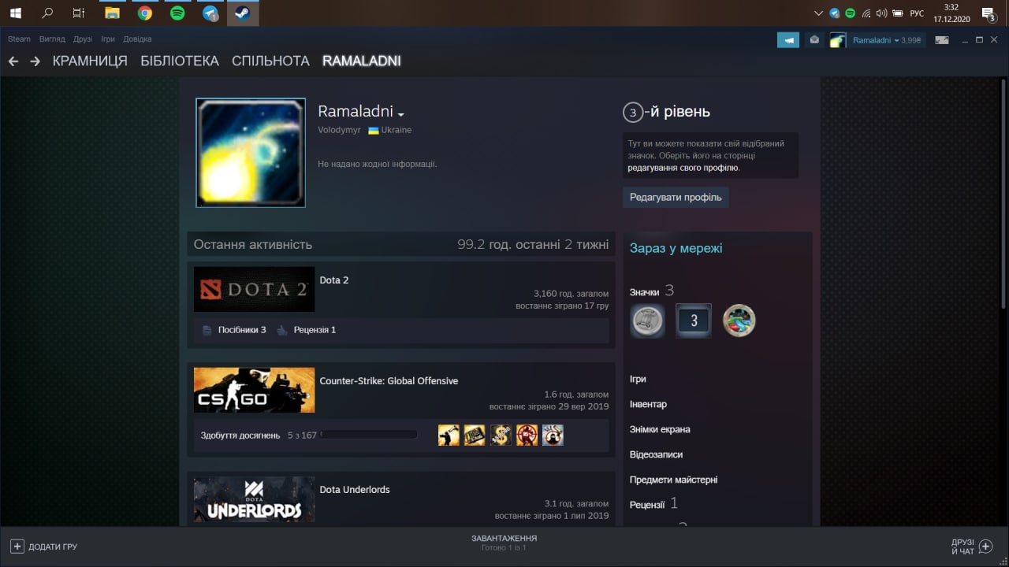
Task: Go to the БІБЛІОТЕКА tab
Action: 180,61
